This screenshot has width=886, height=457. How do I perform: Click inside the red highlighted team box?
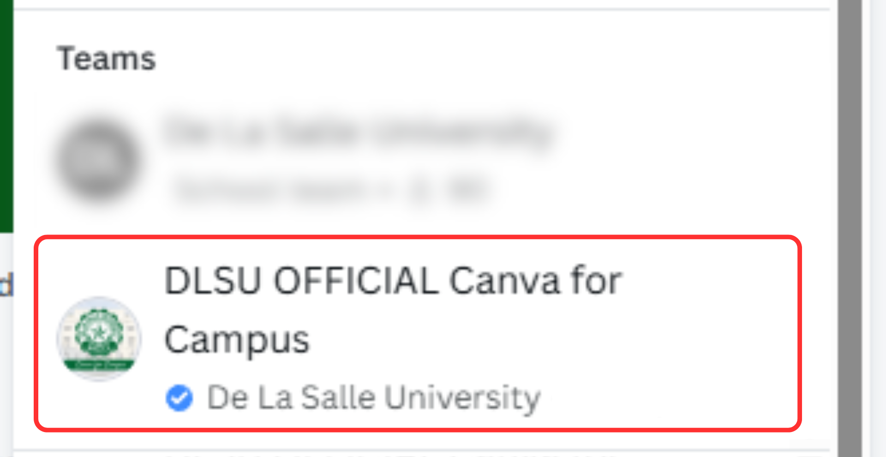point(418,334)
